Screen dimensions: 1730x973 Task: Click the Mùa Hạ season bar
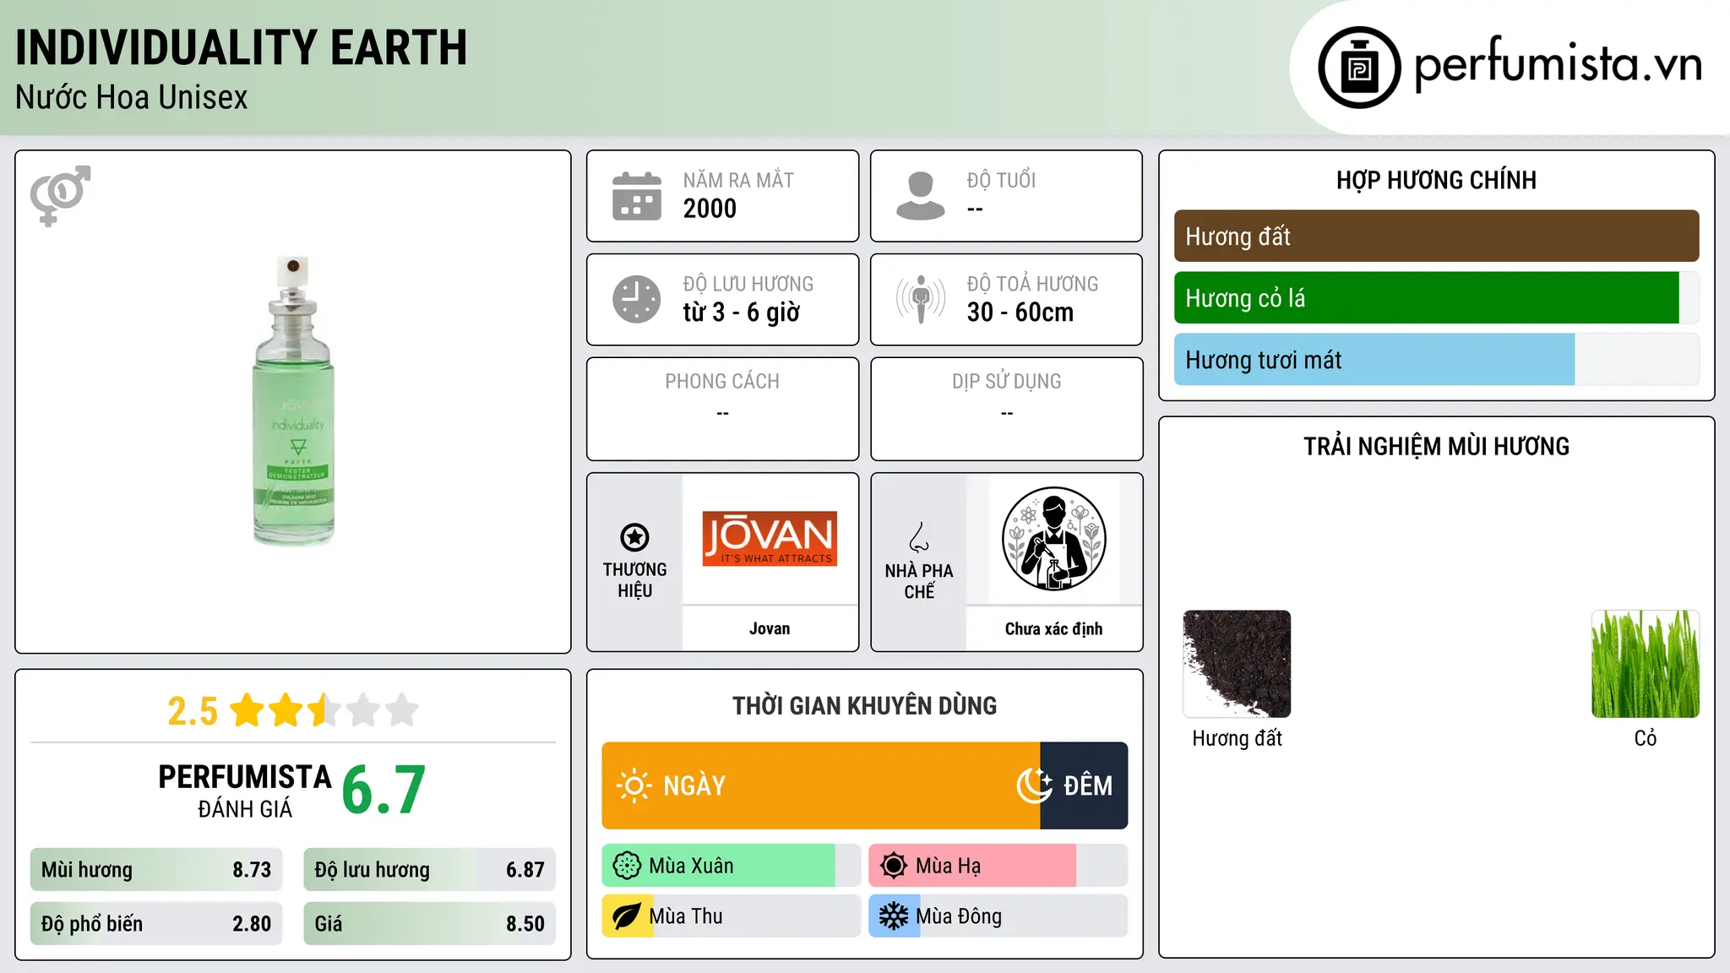(x=998, y=866)
